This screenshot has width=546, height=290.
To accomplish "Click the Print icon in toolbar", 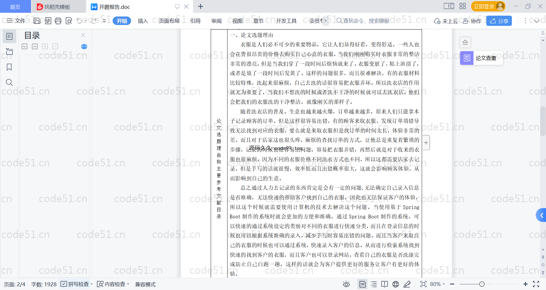I will click(58, 21).
